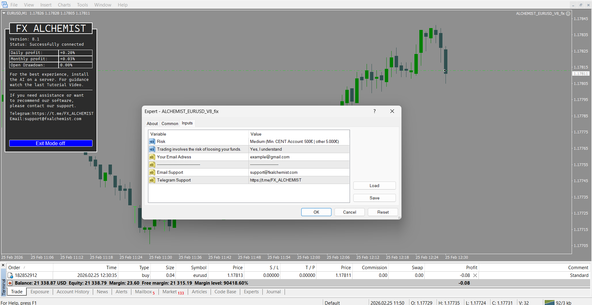The width and height of the screenshot is (592, 305).
Task: Open the EURUSD,M1 chart dropdown triangle
Action: point(4,13)
